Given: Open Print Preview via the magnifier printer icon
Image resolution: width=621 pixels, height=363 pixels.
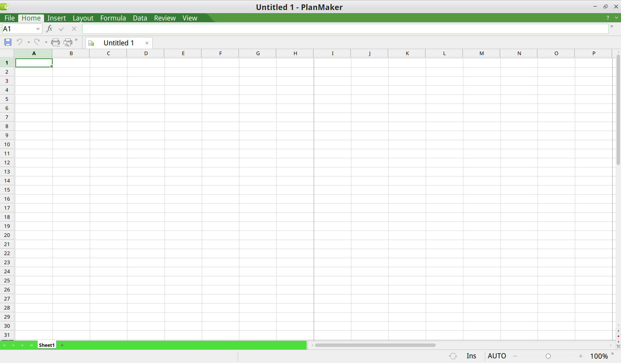Looking at the screenshot, I should click(68, 42).
